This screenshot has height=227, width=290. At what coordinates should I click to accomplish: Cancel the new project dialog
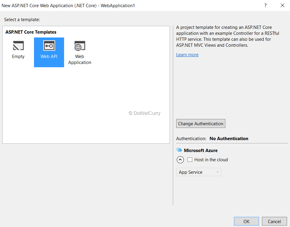(x=274, y=221)
